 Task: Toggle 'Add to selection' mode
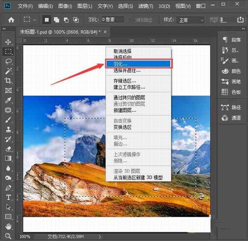(56, 20)
